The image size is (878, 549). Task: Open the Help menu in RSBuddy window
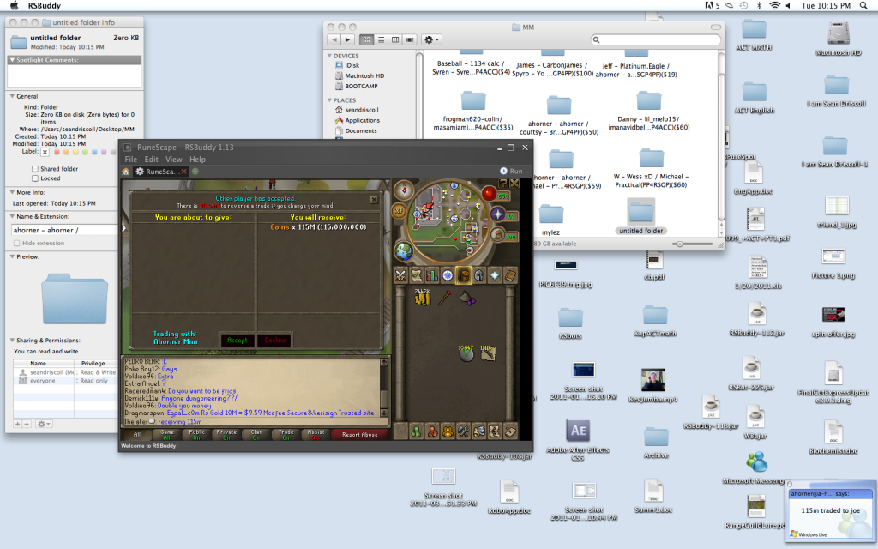(x=197, y=159)
